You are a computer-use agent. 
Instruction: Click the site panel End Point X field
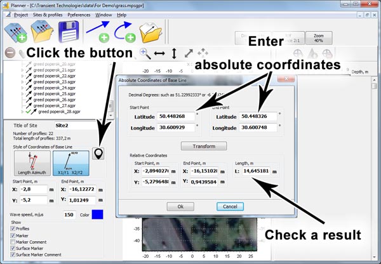pyautogui.click(x=82, y=189)
